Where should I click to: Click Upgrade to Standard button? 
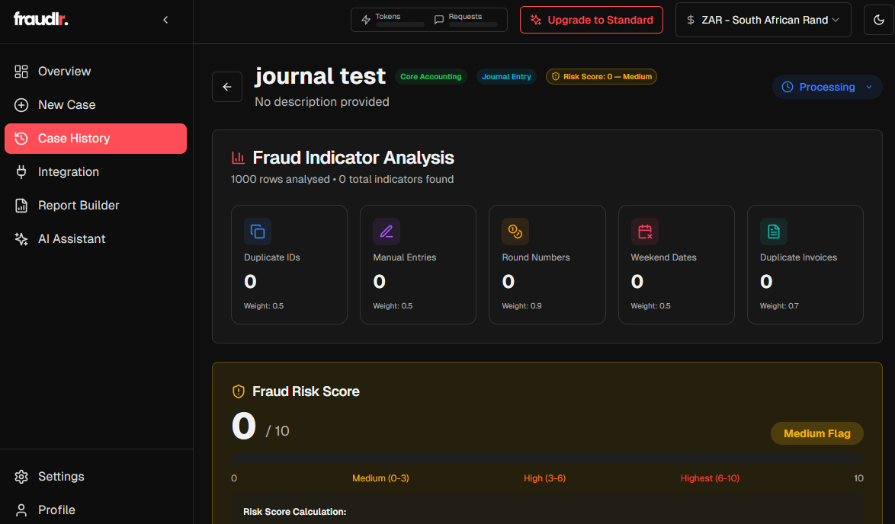pyautogui.click(x=592, y=20)
